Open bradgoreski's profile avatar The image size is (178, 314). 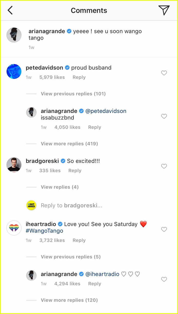(x=14, y=165)
